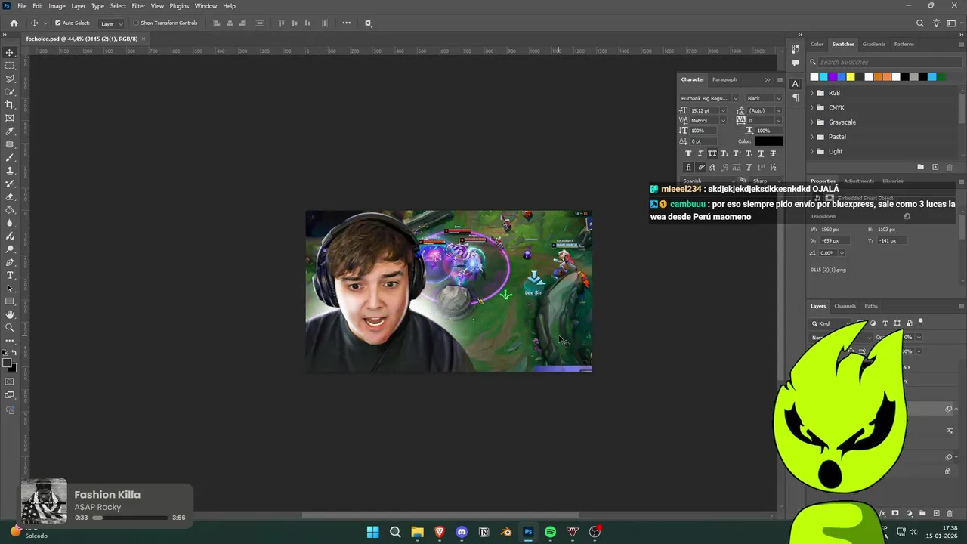Swap foreground and background colors
This screenshot has width=967, height=544.
14,353
